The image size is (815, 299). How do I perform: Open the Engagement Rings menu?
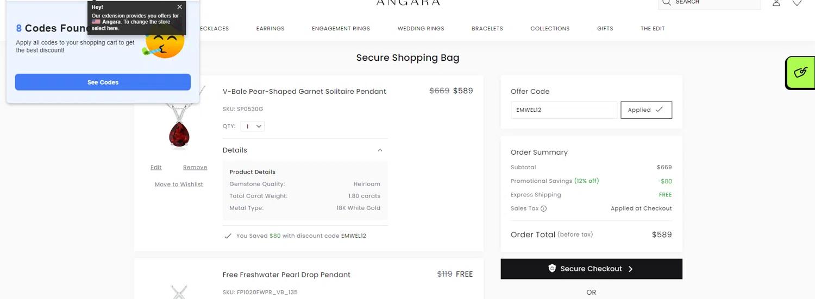341,29
